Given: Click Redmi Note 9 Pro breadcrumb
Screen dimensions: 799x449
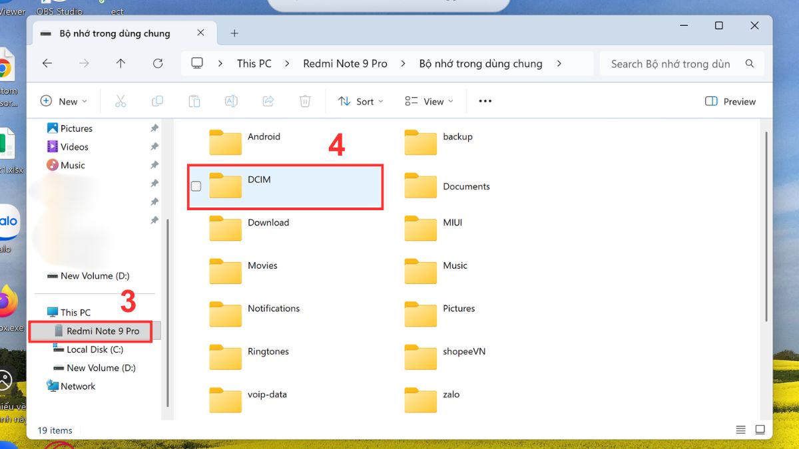Looking at the screenshot, I should (x=345, y=64).
